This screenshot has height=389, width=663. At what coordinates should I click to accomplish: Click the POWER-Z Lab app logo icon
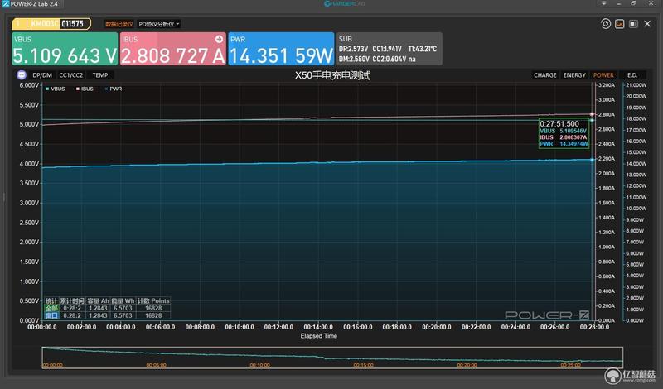(5, 4)
